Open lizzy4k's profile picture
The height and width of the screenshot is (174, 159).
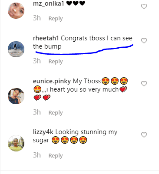coord(16,143)
